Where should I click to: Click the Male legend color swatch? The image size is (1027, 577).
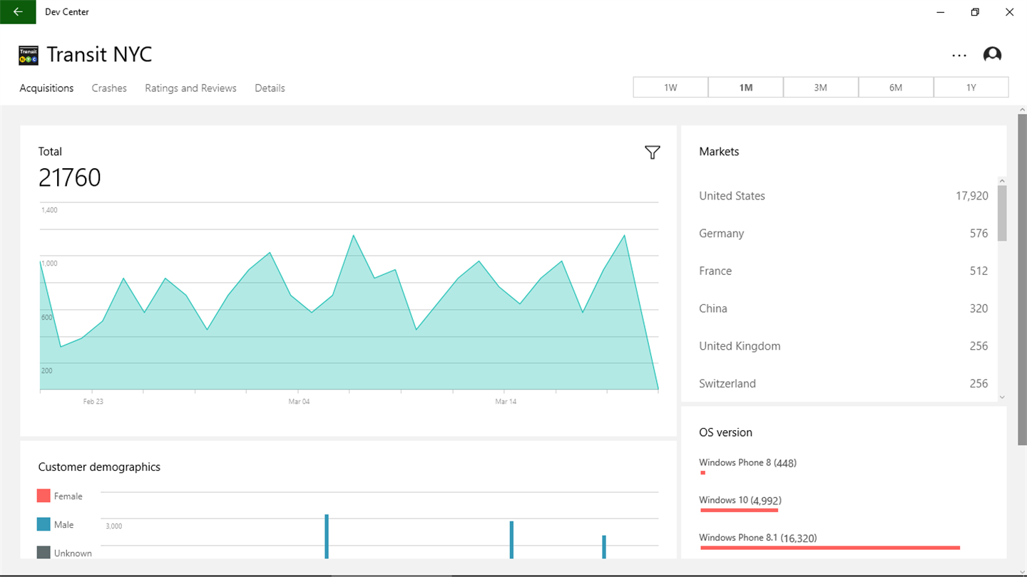[44, 524]
